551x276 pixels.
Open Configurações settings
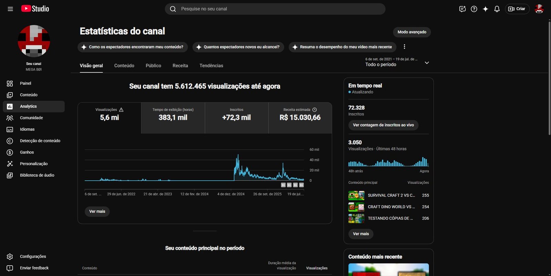34,257
